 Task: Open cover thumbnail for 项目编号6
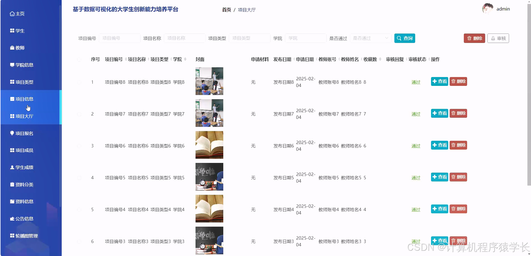(209, 145)
